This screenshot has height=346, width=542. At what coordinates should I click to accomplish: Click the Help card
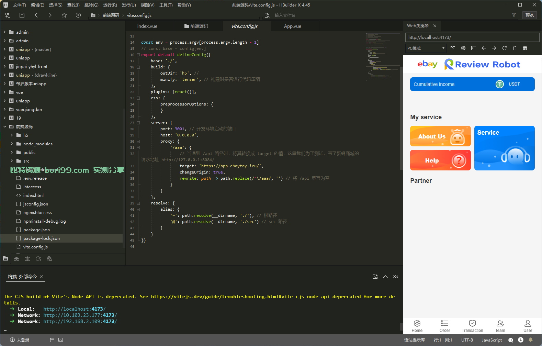click(x=440, y=160)
